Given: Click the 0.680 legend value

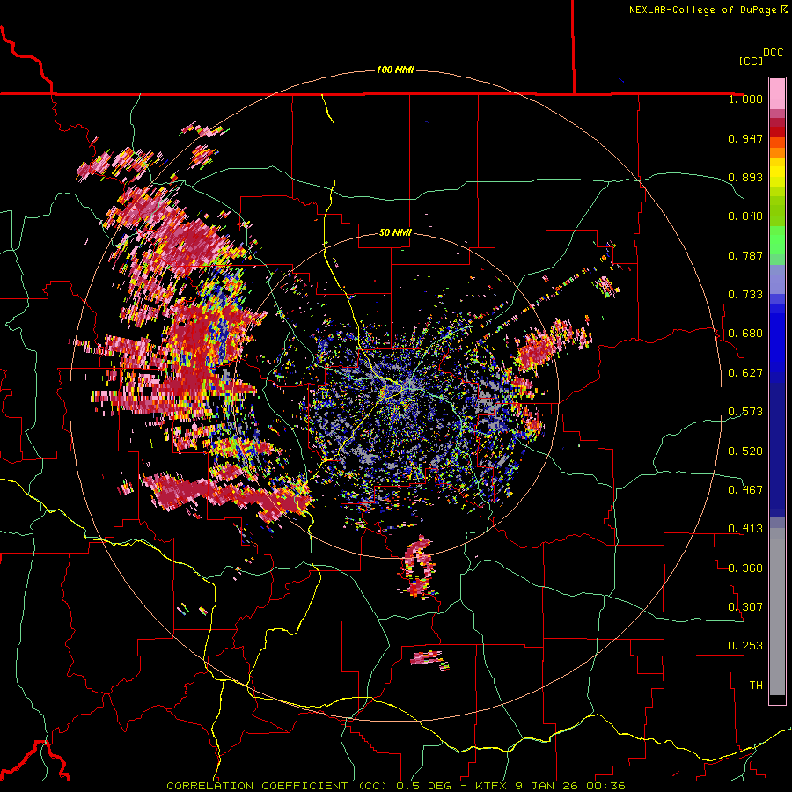Looking at the screenshot, I should coord(745,334).
